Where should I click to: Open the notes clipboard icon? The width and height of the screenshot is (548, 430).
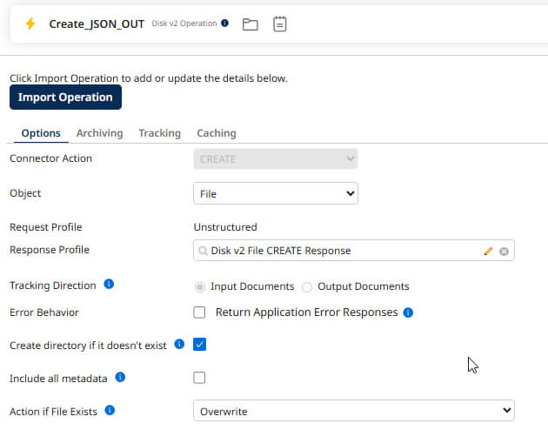pyautogui.click(x=280, y=24)
